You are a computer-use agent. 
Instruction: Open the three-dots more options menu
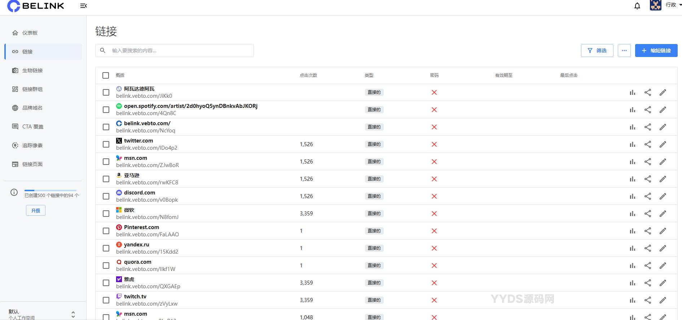pyautogui.click(x=624, y=51)
